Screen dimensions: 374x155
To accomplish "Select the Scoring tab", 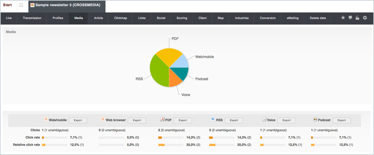I will pos(182,18).
